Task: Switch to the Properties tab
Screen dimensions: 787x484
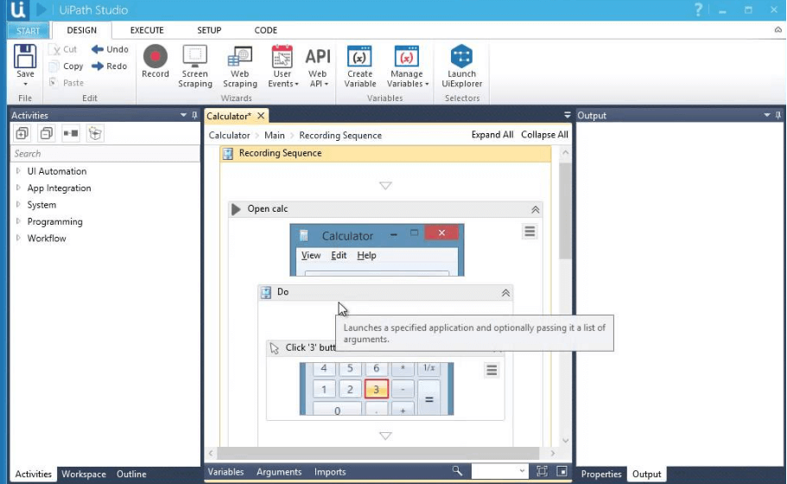Action: [601, 474]
